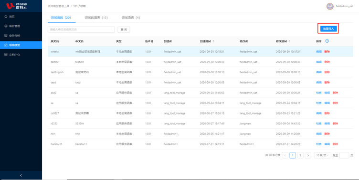
Task: Go to page 2 in pagination
Action: [x=300, y=155]
